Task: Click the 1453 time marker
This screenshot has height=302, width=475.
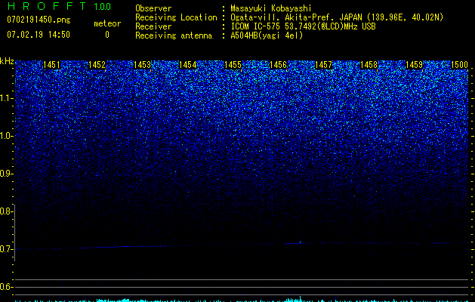Action: [x=143, y=65]
